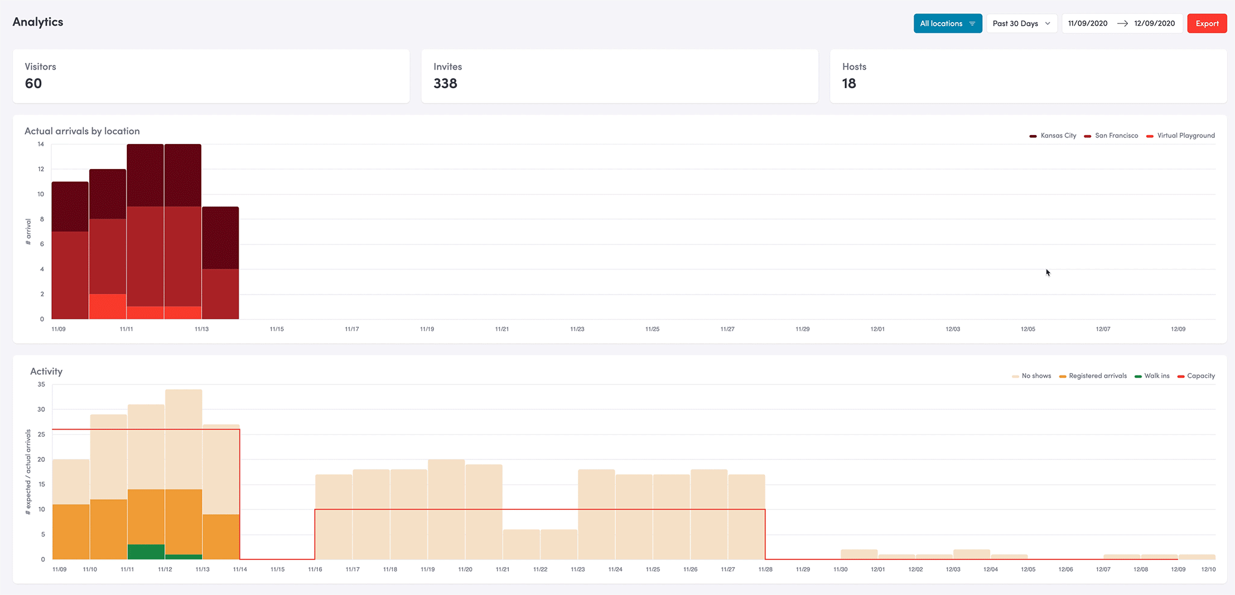Click the start date 11/09/2020 field

coord(1087,24)
